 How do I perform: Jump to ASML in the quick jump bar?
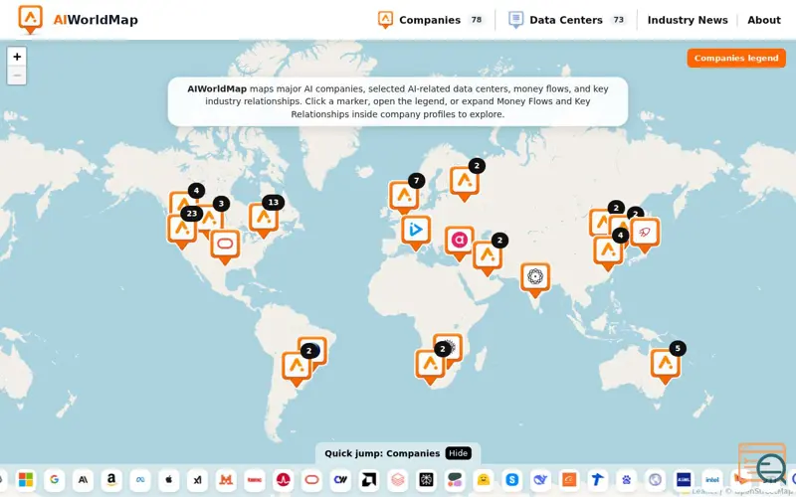point(685,479)
